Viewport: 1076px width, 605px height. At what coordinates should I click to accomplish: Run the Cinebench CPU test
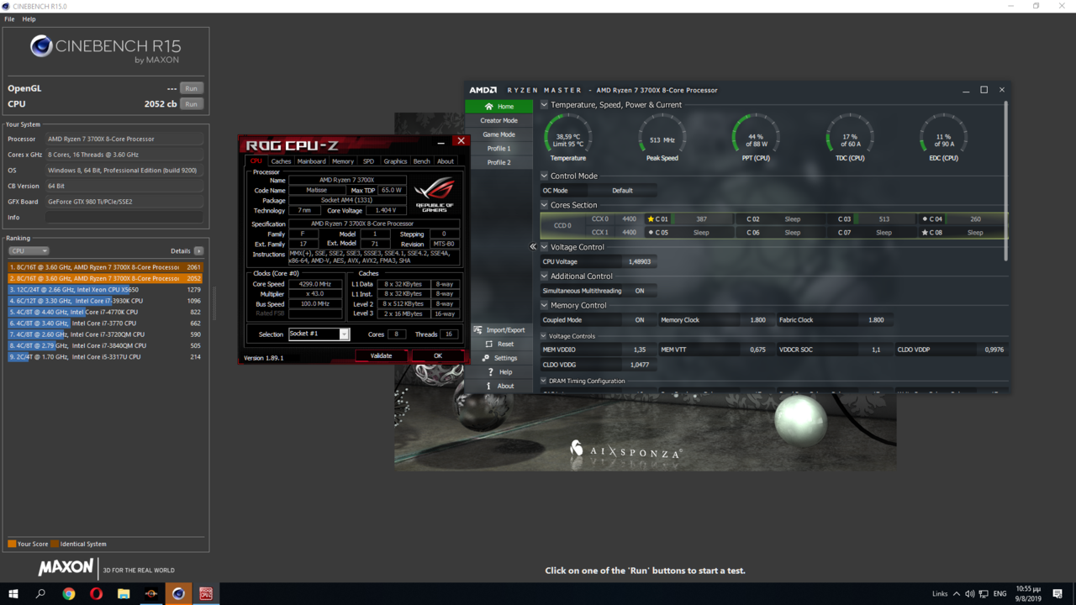coord(192,104)
